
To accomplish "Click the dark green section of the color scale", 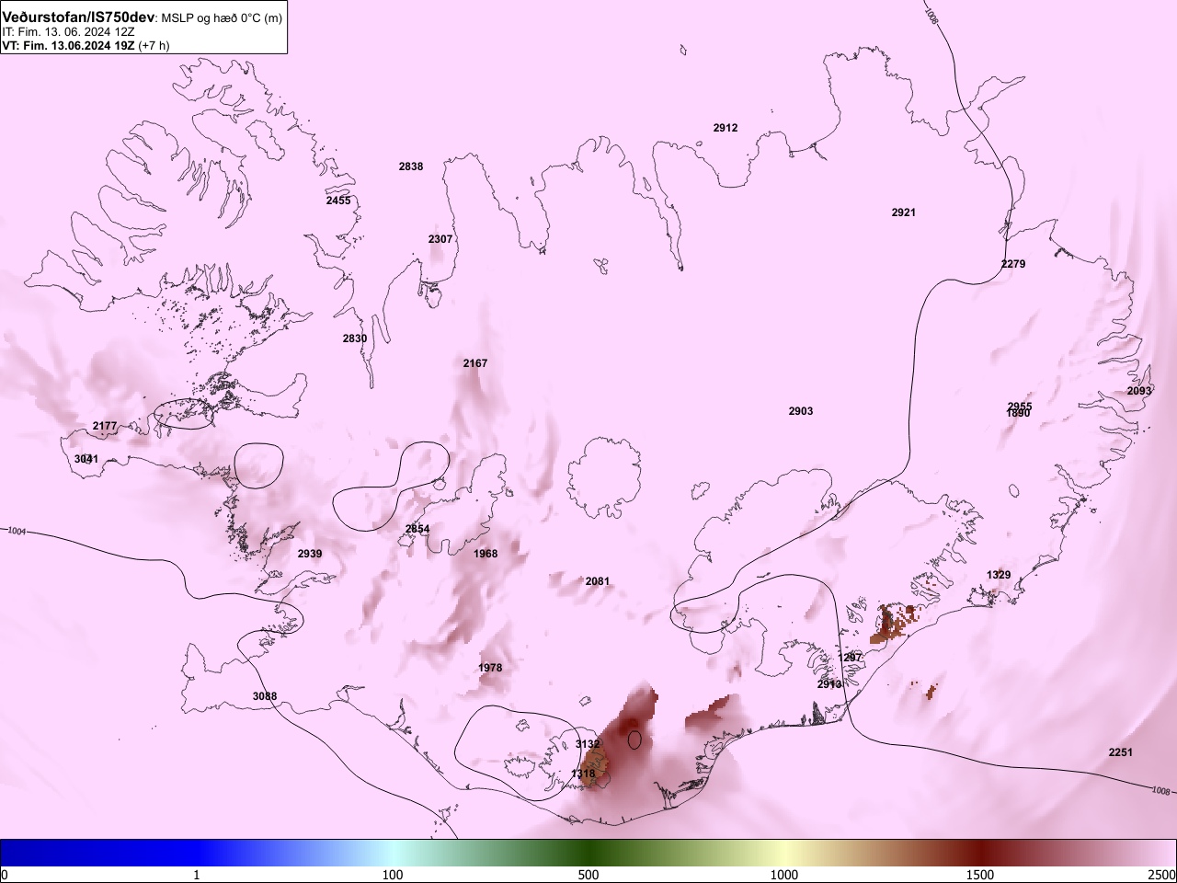I will 588,853.
